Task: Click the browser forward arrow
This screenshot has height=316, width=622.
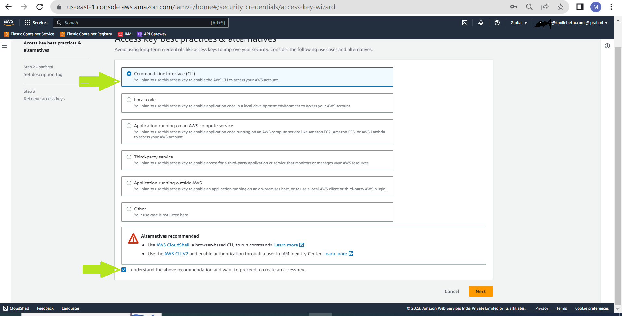Action: 24,7
